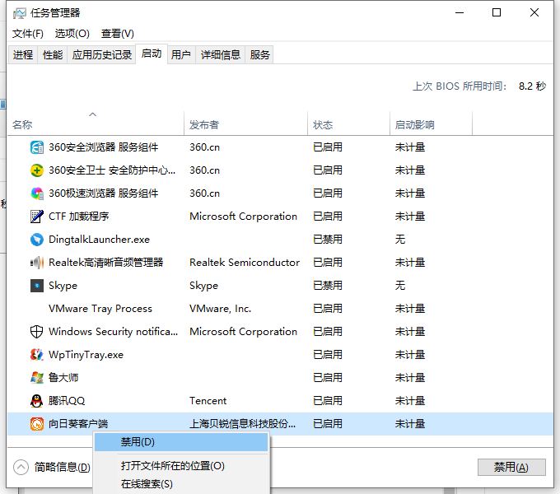Screen dimensions: 560x494
Task: Select the 腾讯QQ row name
Action: tap(67, 401)
